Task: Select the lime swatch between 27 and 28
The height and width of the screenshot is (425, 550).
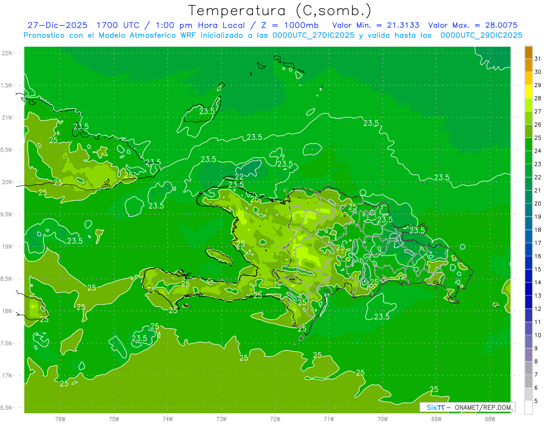Action: click(x=528, y=105)
